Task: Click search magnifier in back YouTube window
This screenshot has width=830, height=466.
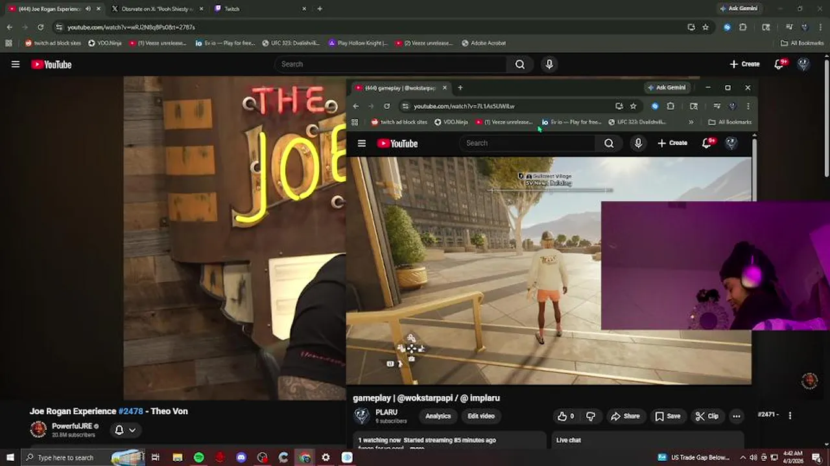Action: [520, 64]
